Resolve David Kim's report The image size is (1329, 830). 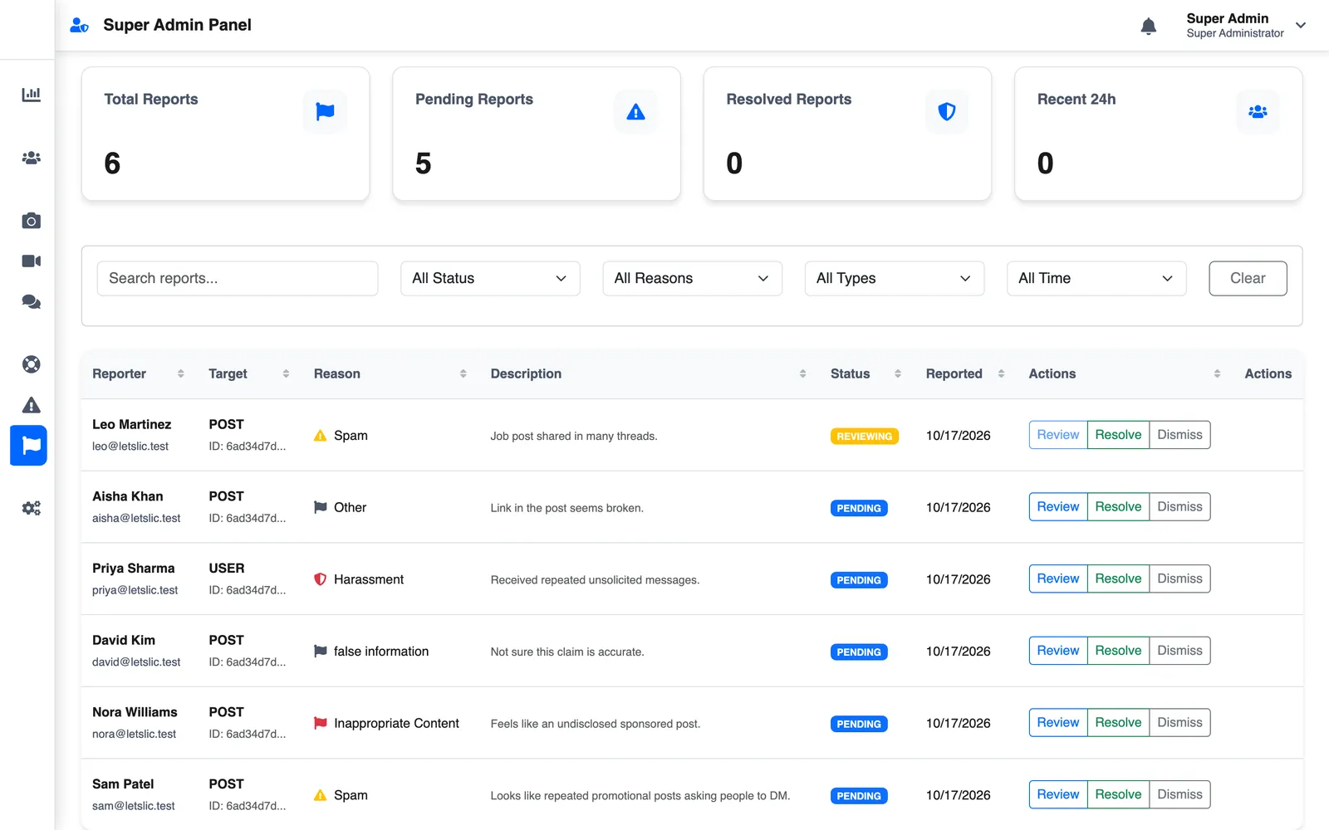(x=1118, y=651)
